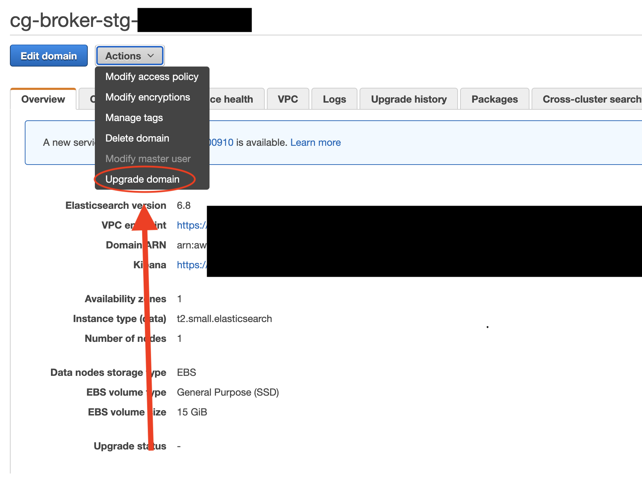Click the Upgrade status dash value
The width and height of the screenshot is (642, 482).
[x=179, y=446]
